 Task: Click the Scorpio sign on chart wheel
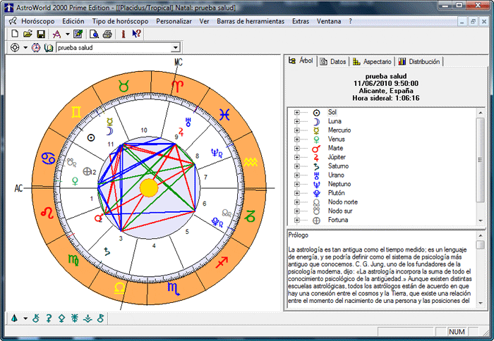[x=174, y=289]
